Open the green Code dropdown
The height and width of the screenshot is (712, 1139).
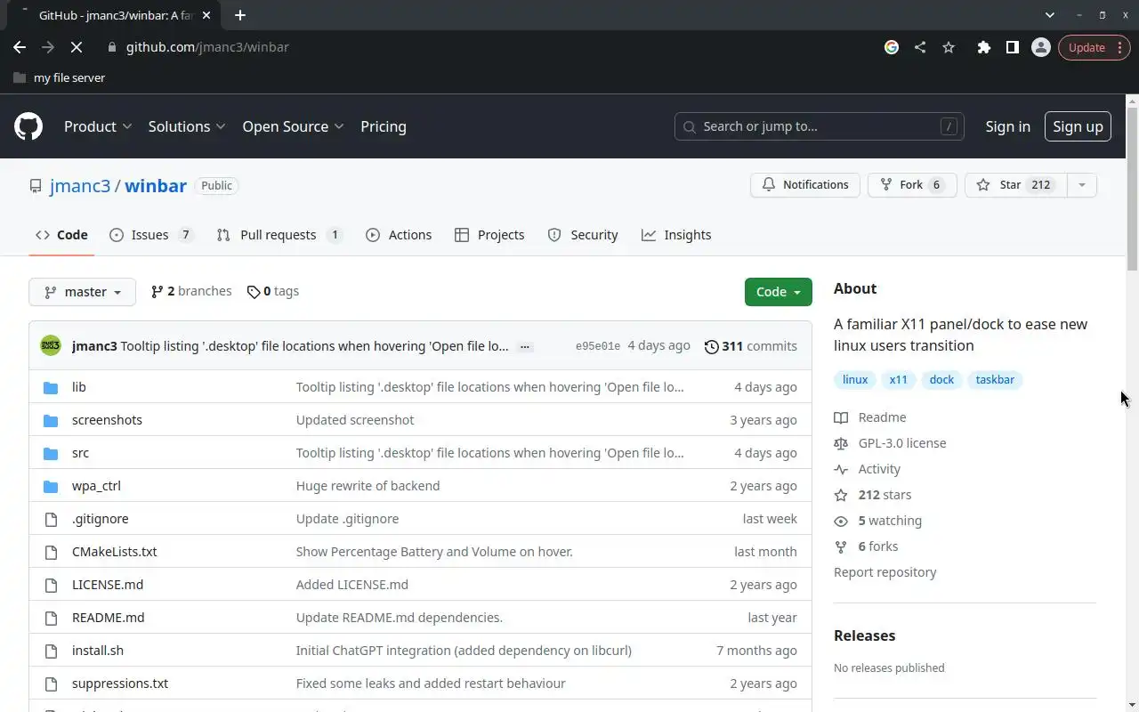pyautogui.click(x=779, y=292)
